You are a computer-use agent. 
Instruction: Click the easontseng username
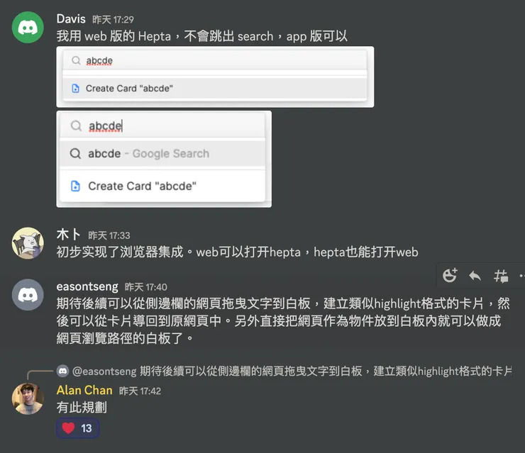coord(87,286)
